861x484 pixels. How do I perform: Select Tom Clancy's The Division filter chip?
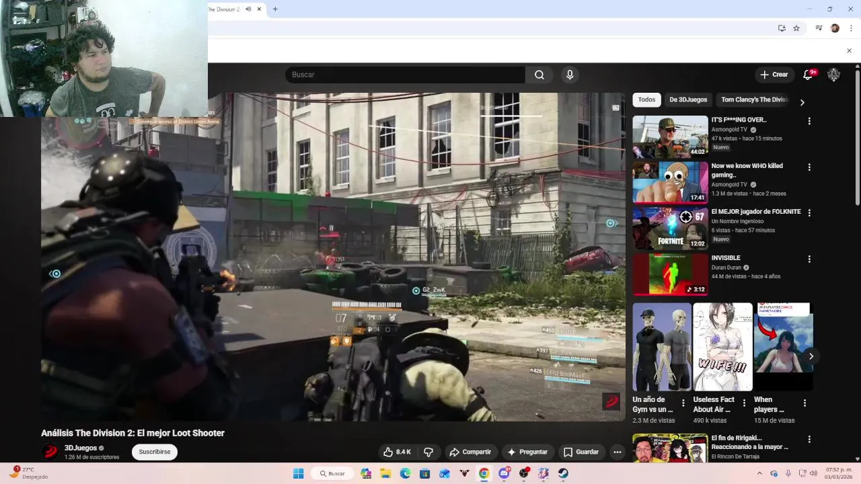click(753, 99)
